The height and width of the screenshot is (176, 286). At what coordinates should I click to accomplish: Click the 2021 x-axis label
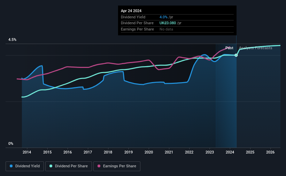click(169, 152)
